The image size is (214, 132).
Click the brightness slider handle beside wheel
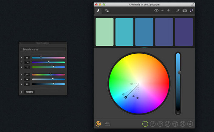tap(179, 73)
